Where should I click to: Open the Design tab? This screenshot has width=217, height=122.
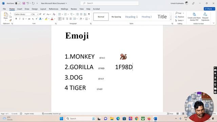pyautogui.click(x=35, y=9)
